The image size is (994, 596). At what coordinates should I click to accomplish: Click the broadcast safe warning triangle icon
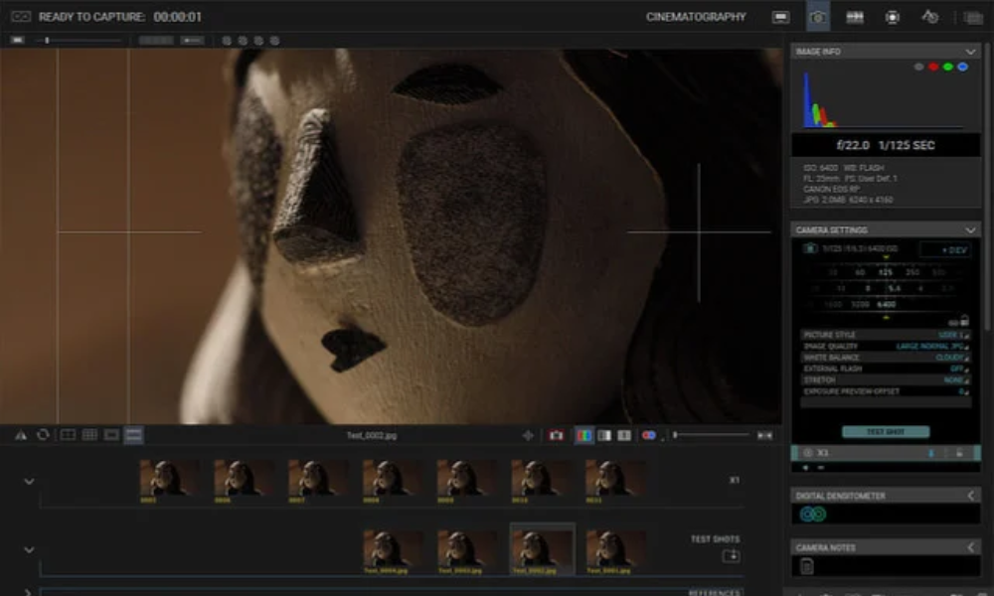[21, 435]
